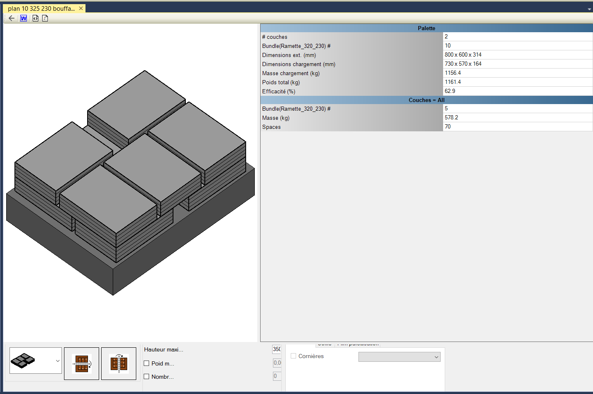This screenshot has width=593, height=394.
Task: Click the Poid m... value field
Action: (277, 363)
